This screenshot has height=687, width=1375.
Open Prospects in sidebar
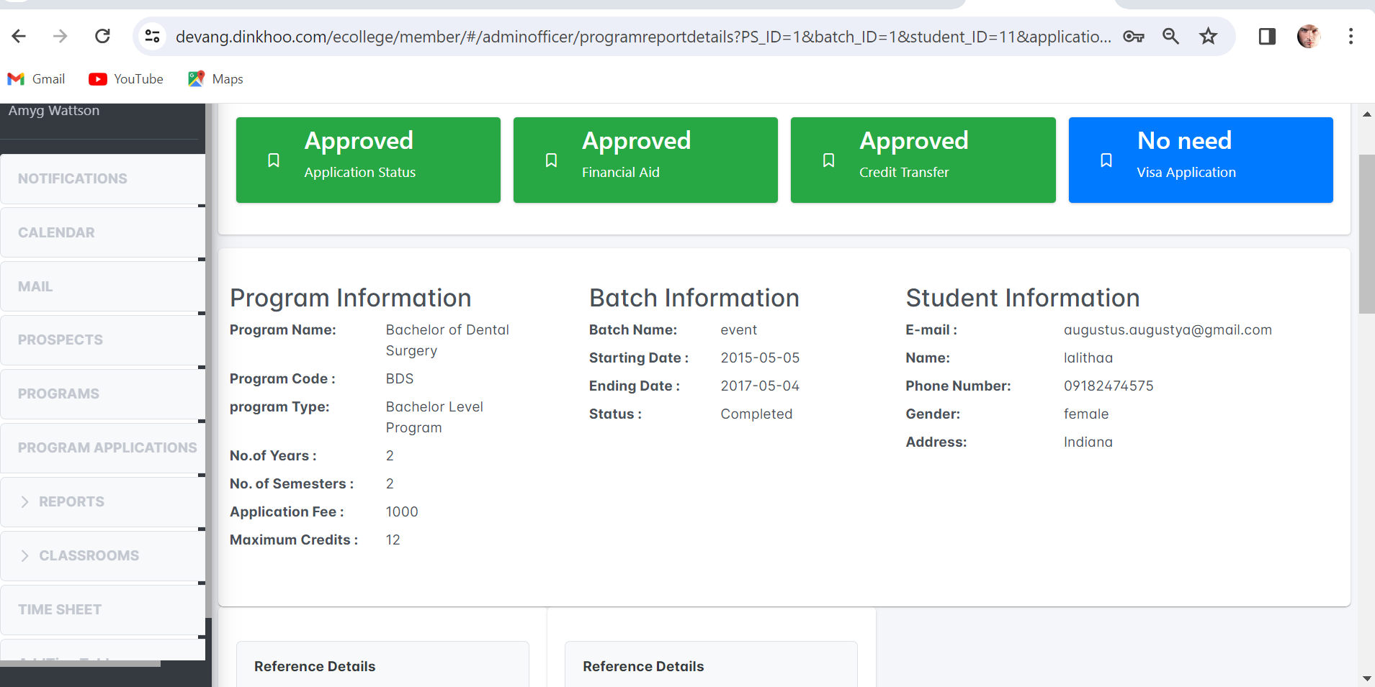click(x=103, y=340)
